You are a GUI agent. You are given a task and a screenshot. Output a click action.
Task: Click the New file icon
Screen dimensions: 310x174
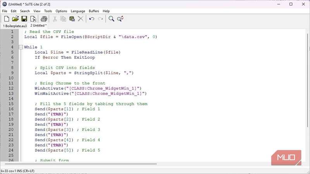(7, 19)
